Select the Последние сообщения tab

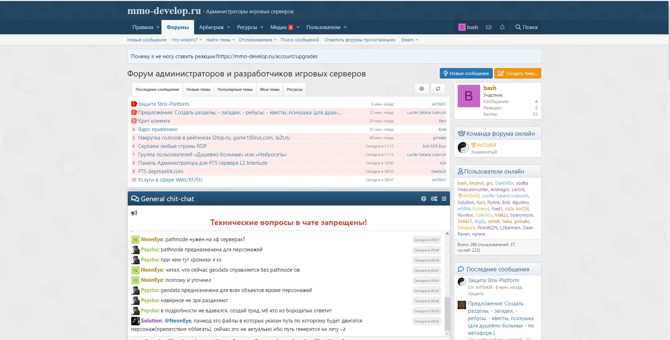click(x=157, y=89)
